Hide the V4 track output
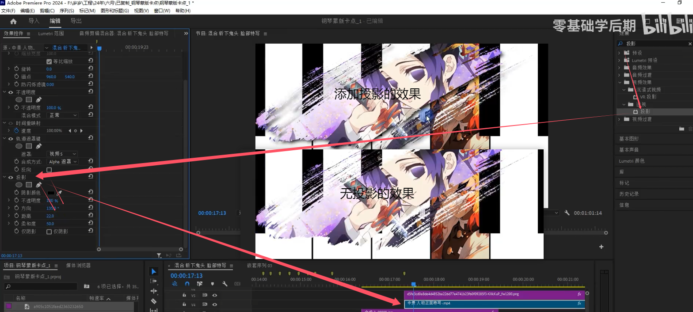Viewport: 693px width, 312px height. (x=215, y=304)
